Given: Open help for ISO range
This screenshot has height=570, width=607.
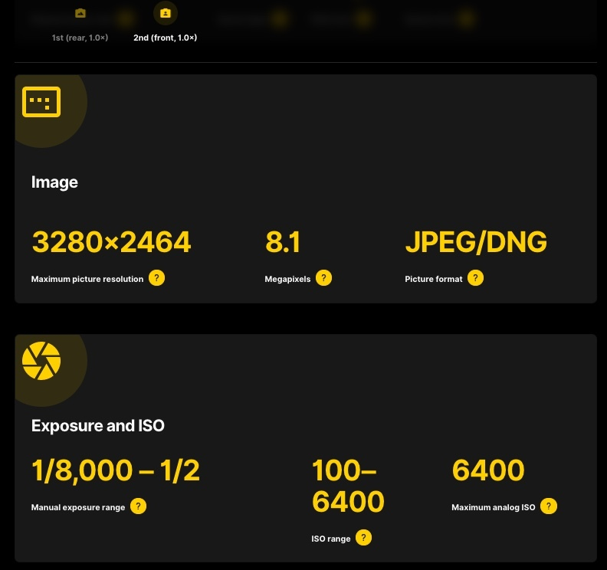Looking at the screenshot, I should (x=363, y=538).
